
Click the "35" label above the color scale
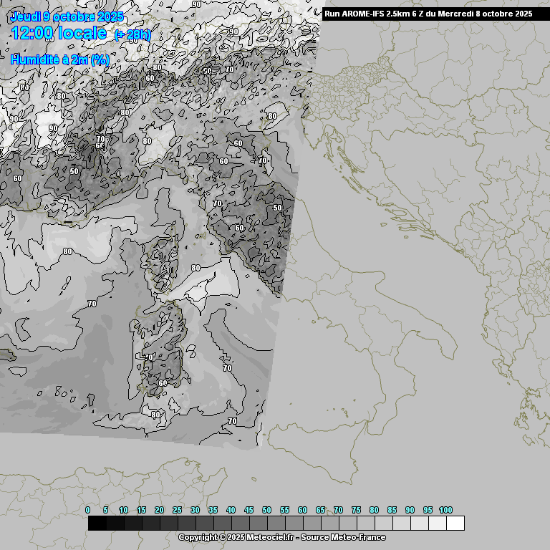pyautogui.click(x=213, y=510)
